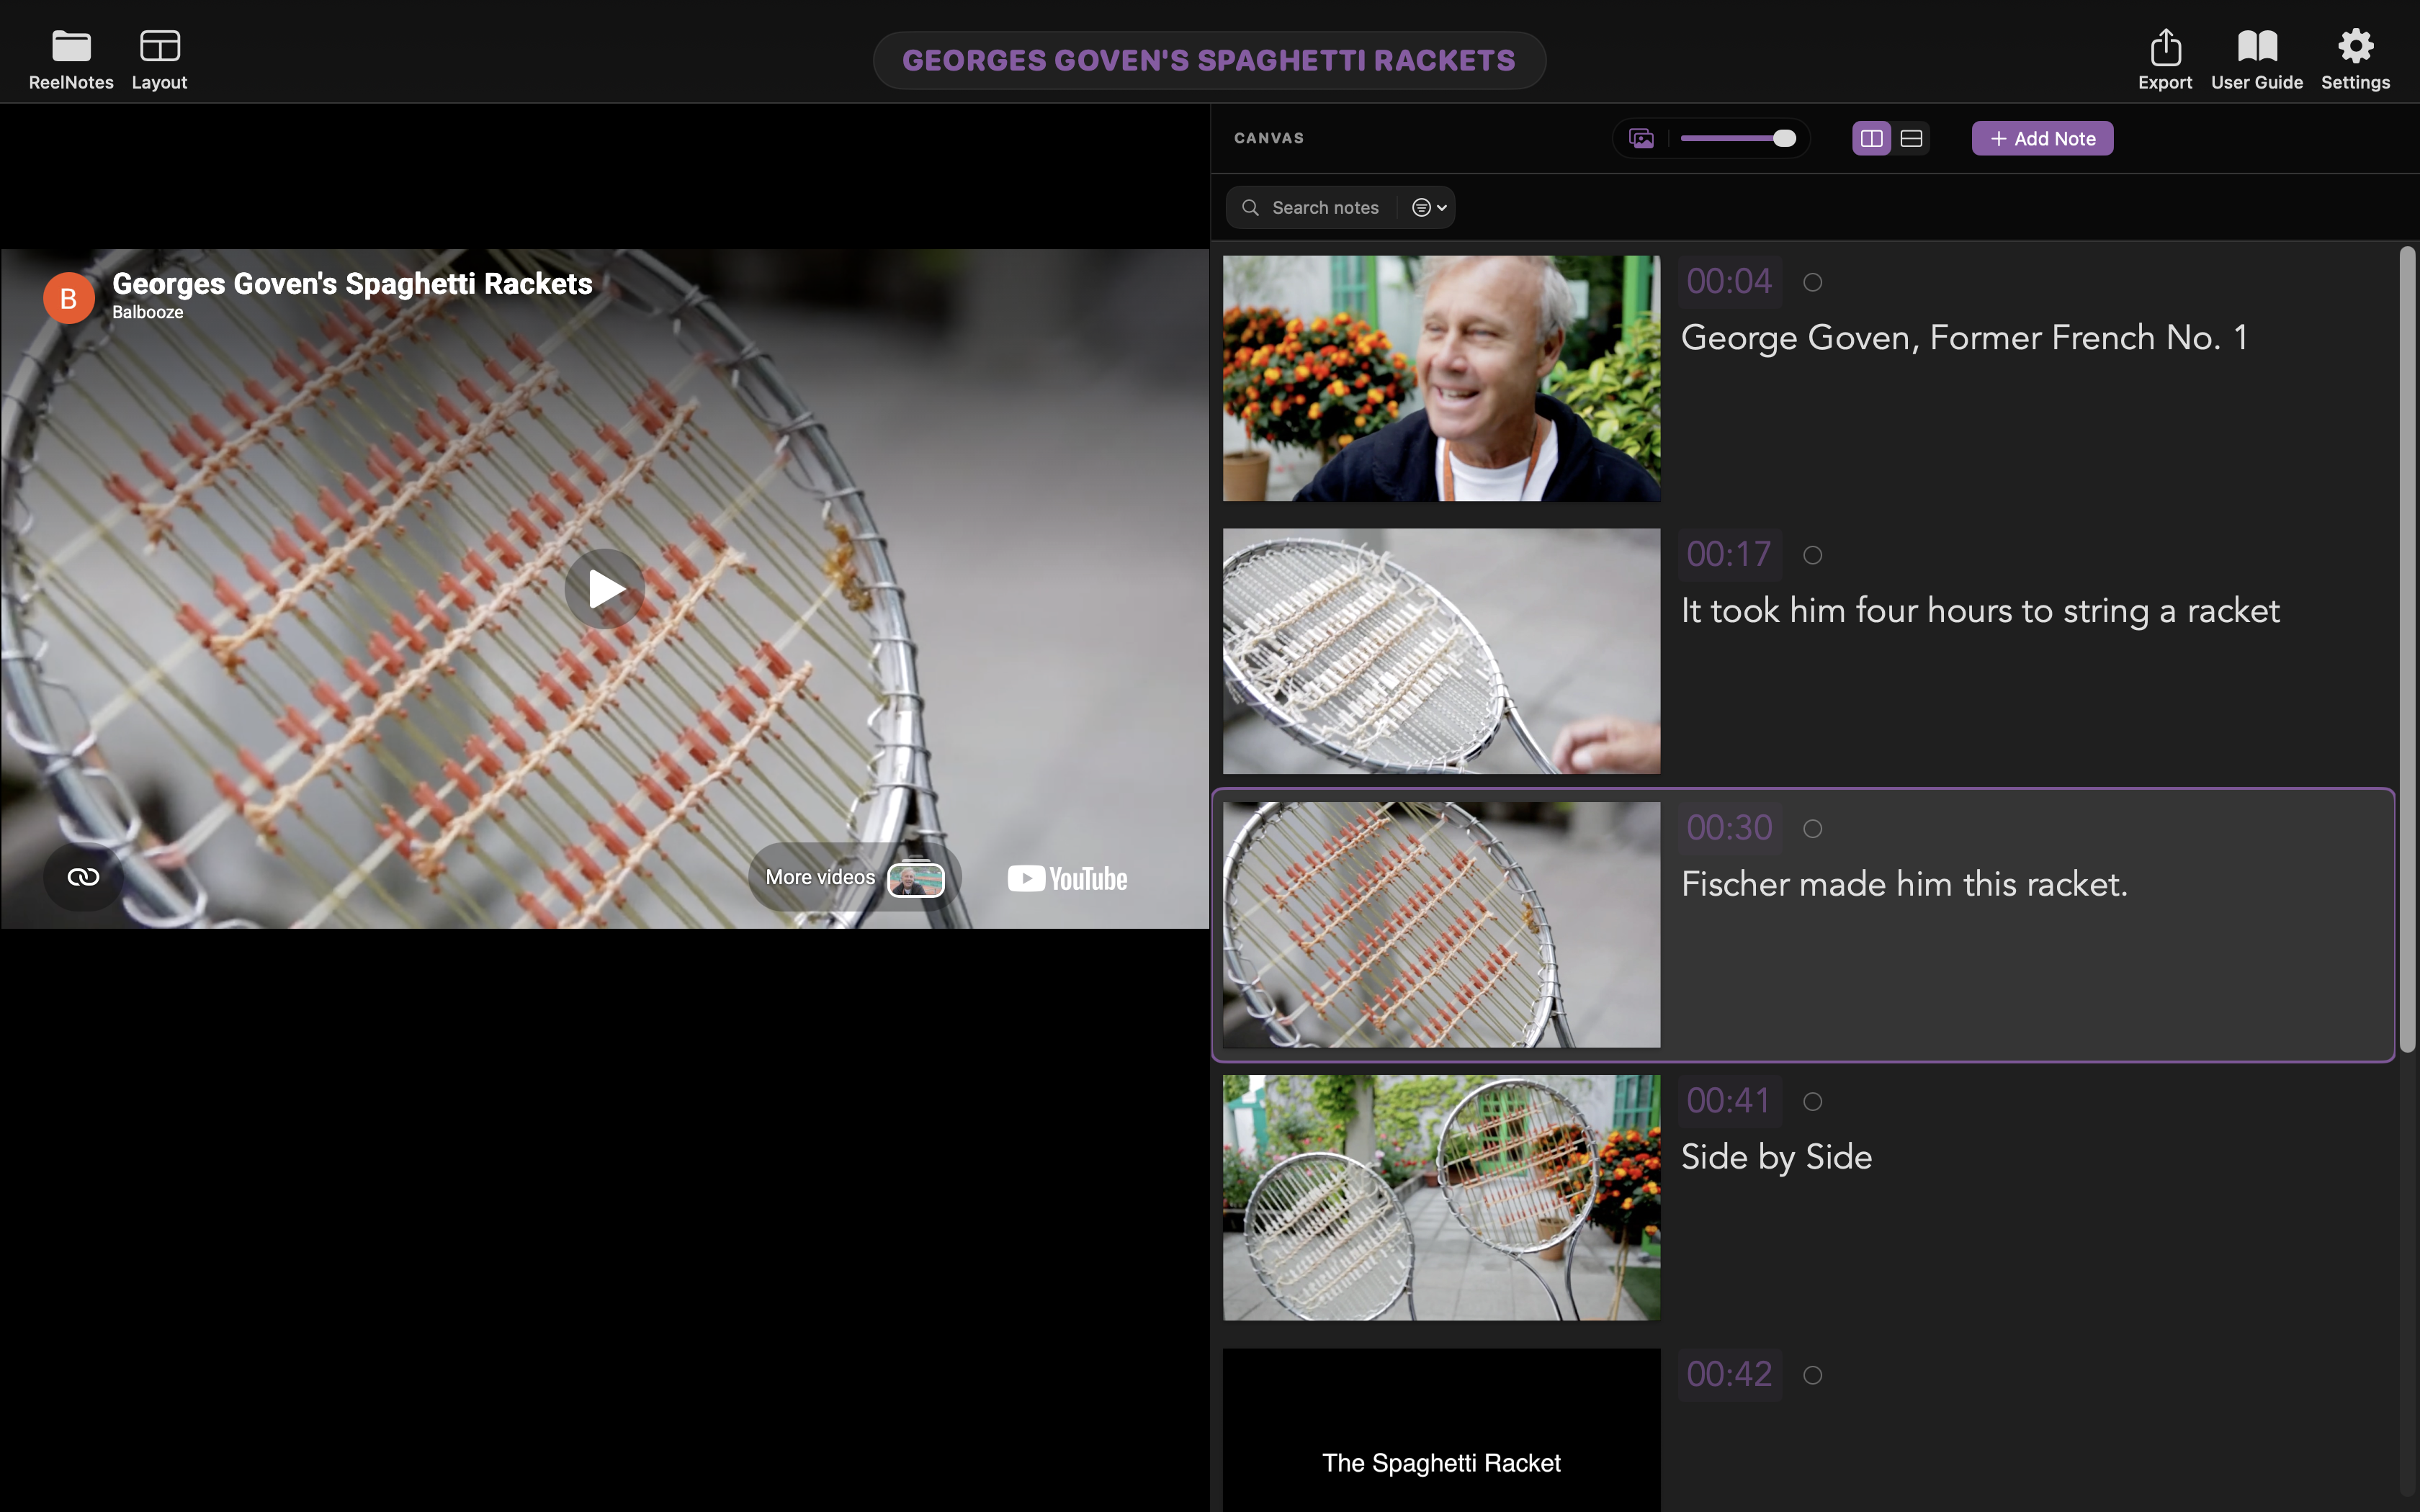Open the notes filter dropdown
The height and width of the screenshot is (1512, 2420).
(1428, 207)
